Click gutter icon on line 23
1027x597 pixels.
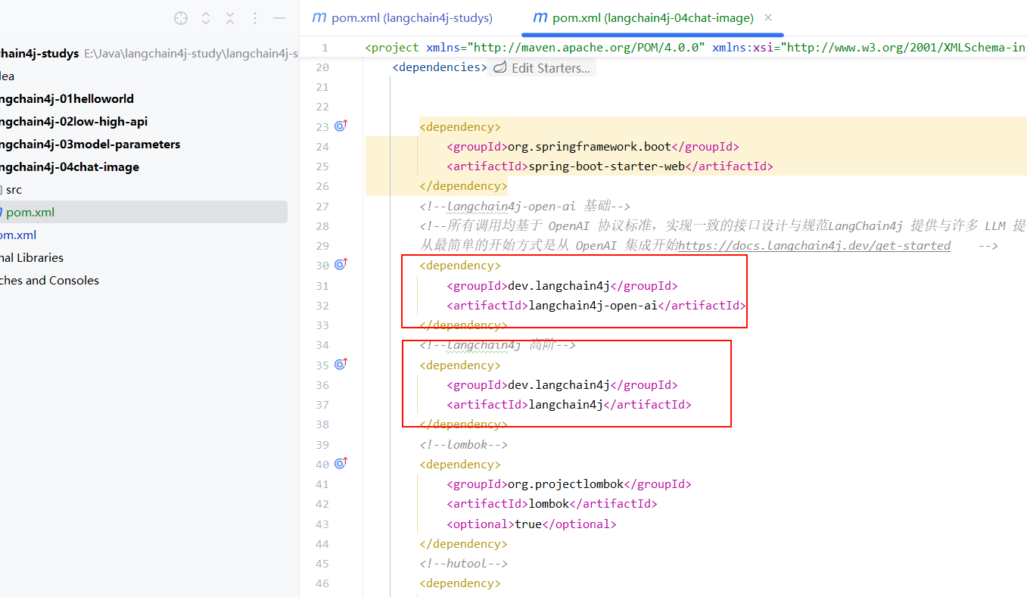[341, 126]
